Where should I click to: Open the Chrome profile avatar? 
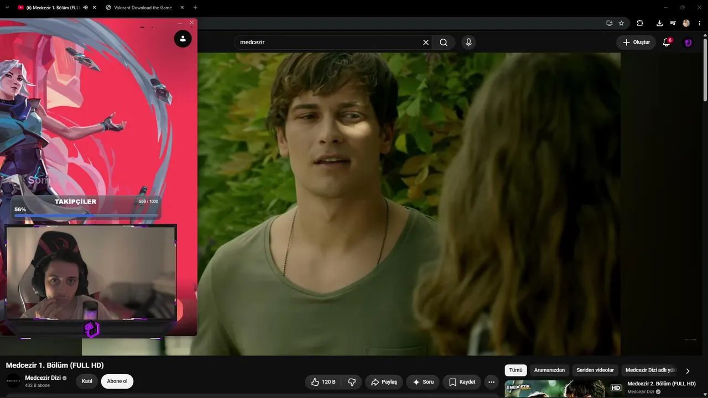(x=686, y=23)
